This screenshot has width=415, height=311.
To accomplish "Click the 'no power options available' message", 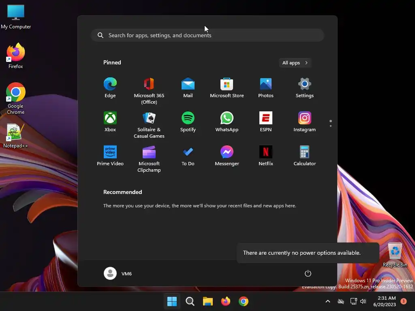I will (x=302, y=253).
